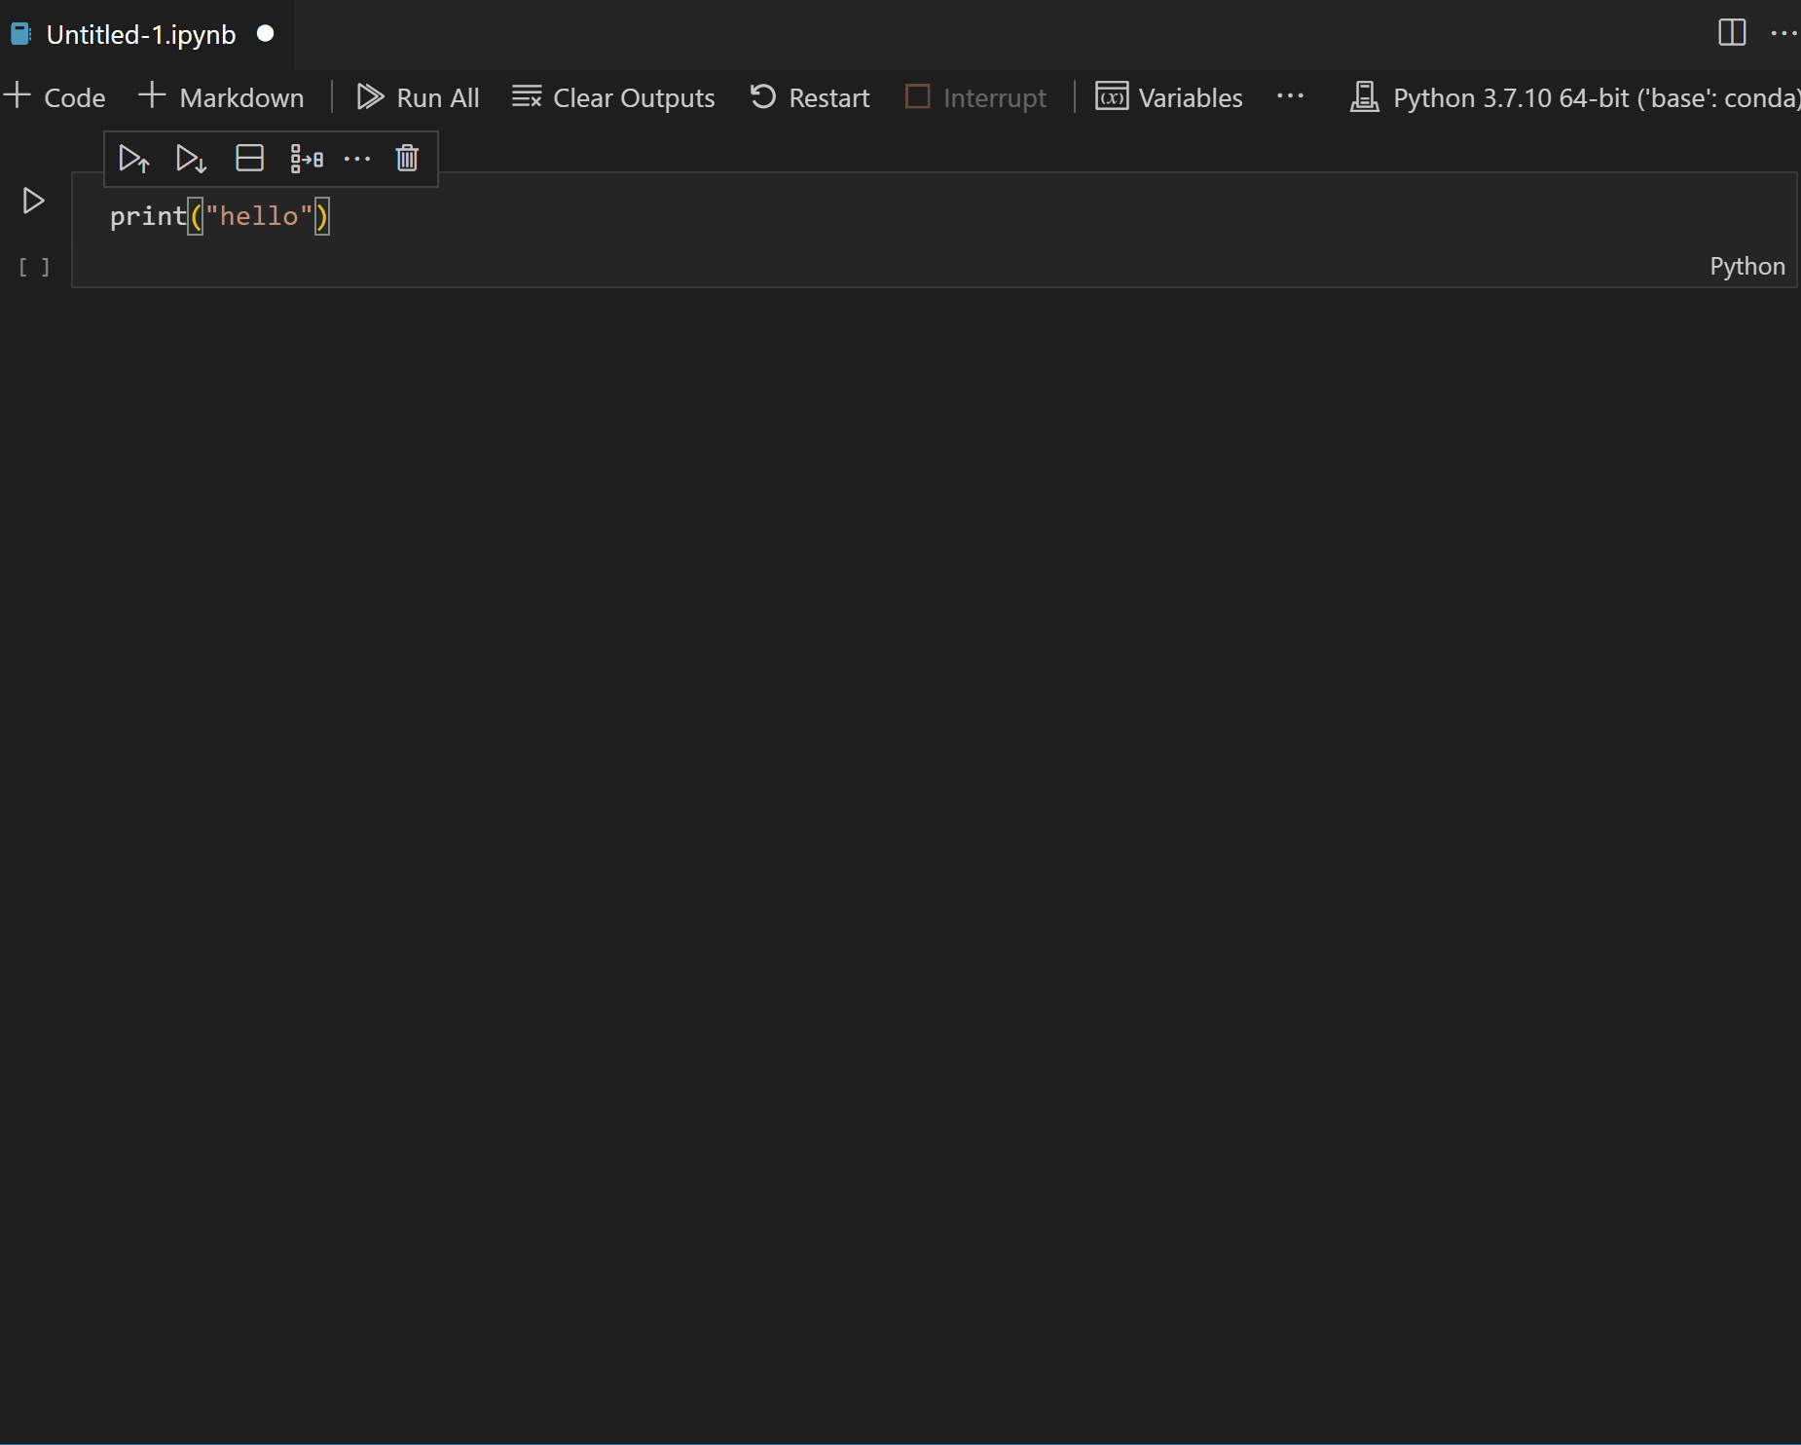Add a new Markdown cell
Image resolution: width=1801 pixels, height=1445 pixels.
point(220,97)
